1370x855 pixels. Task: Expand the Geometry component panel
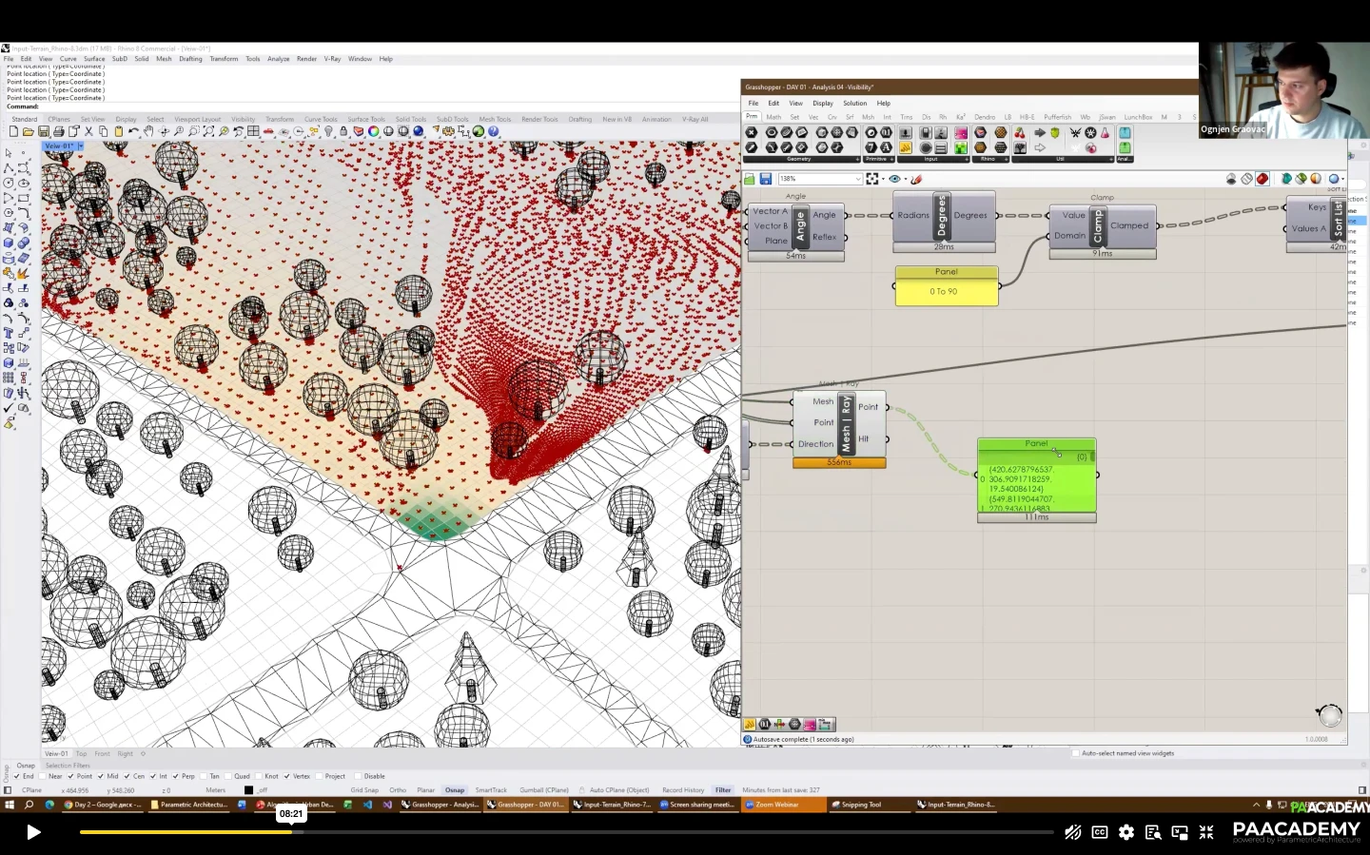pyautogui.click(x=798, y=159)
